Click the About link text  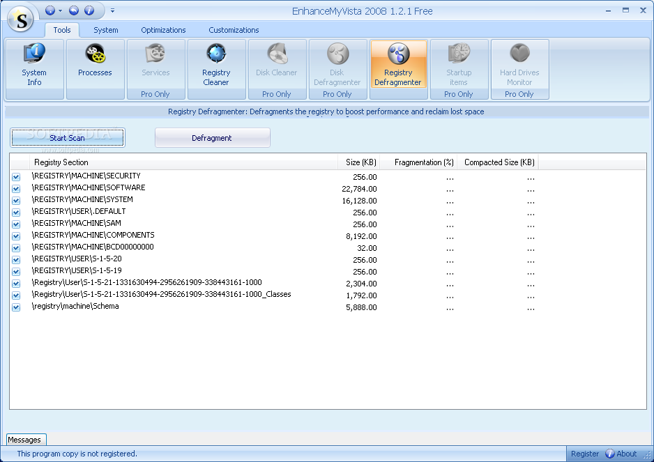(x=627, y=454)
